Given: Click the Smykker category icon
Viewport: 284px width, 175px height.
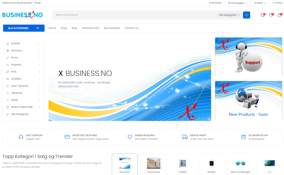Looking at the screenshot, I should click(x=7, y=79).
